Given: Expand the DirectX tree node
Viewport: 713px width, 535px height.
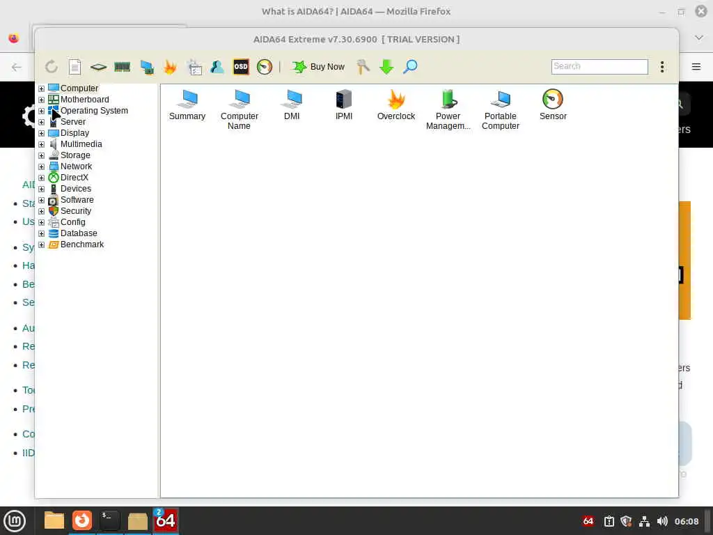Looking at the screenshot, I should pyautogui.click(x=41, y=178).
